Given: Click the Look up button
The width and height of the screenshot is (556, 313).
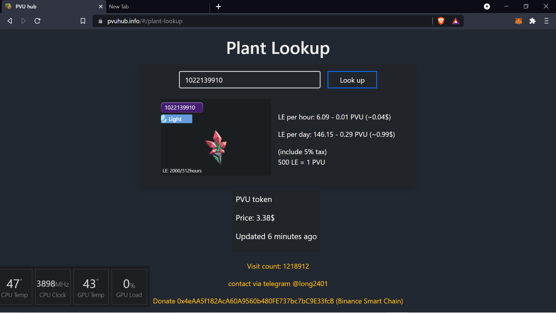Looking at the screenshot, I should (x=352, y=80).
